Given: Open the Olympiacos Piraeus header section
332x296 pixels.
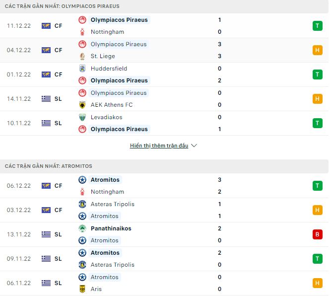Looking at the screenshot, I should pyautogui.click(x=62, y=6).
